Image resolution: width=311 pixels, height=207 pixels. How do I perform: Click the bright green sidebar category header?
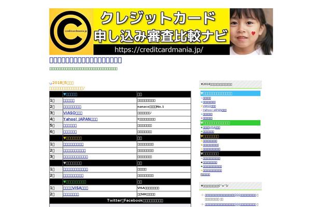(x=230, y=123)
